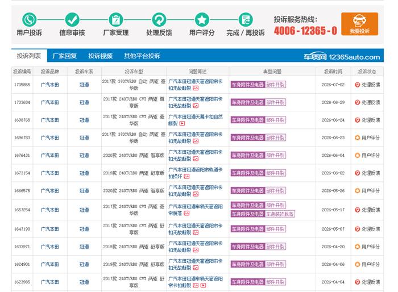The image size is (398, 292).
Task: Click the 处理反馈 refresh step icon
Action: [159, 19]
